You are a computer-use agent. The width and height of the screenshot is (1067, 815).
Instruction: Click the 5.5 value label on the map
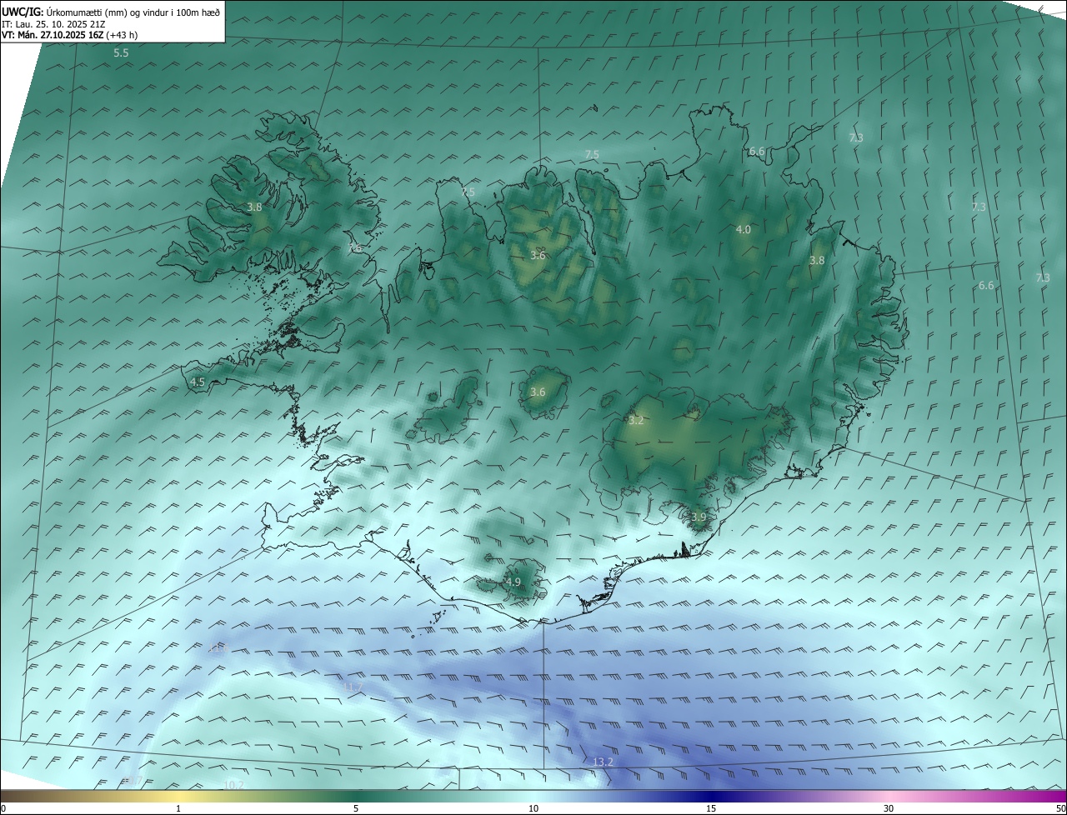(121, 53)
